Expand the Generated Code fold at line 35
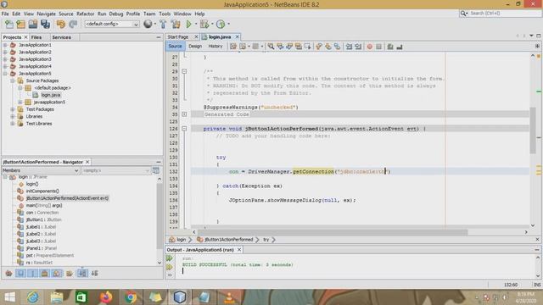This screenshot has width=543, height=305. tap(184, 114)
